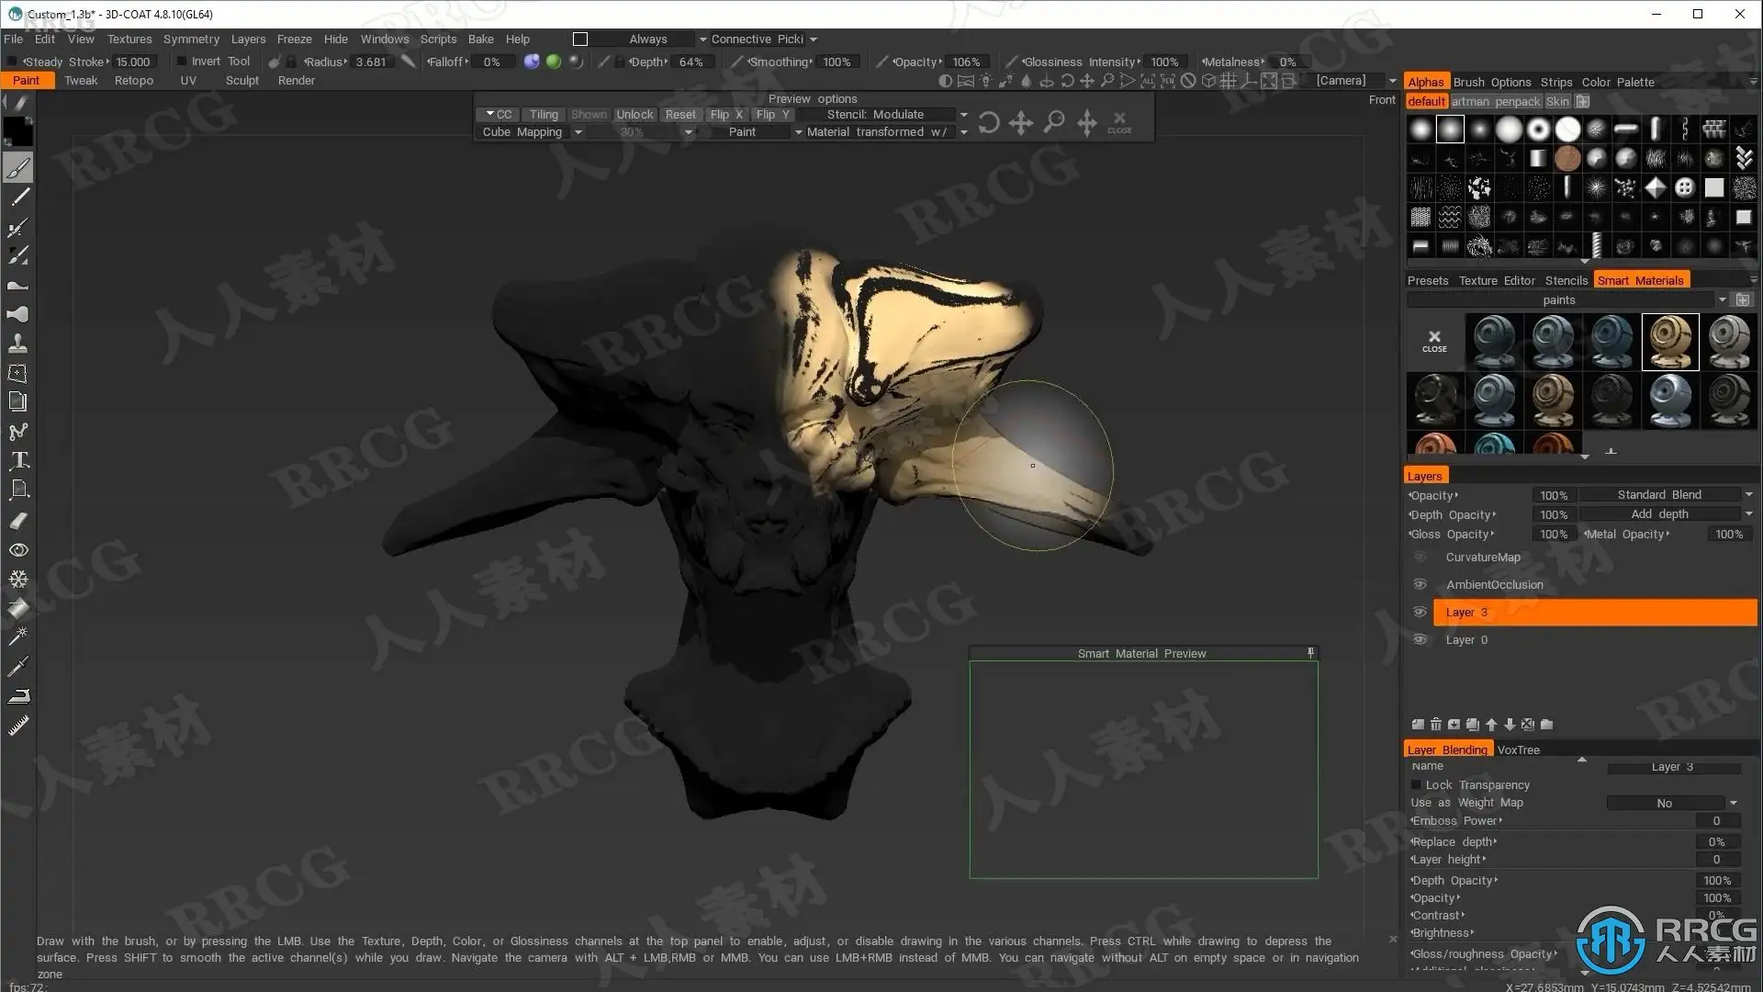The height and width of the screenshot is (992, 1763).
Task: Enable the Lock Transparency checkbox
Action: click(x=1416, y=784)
